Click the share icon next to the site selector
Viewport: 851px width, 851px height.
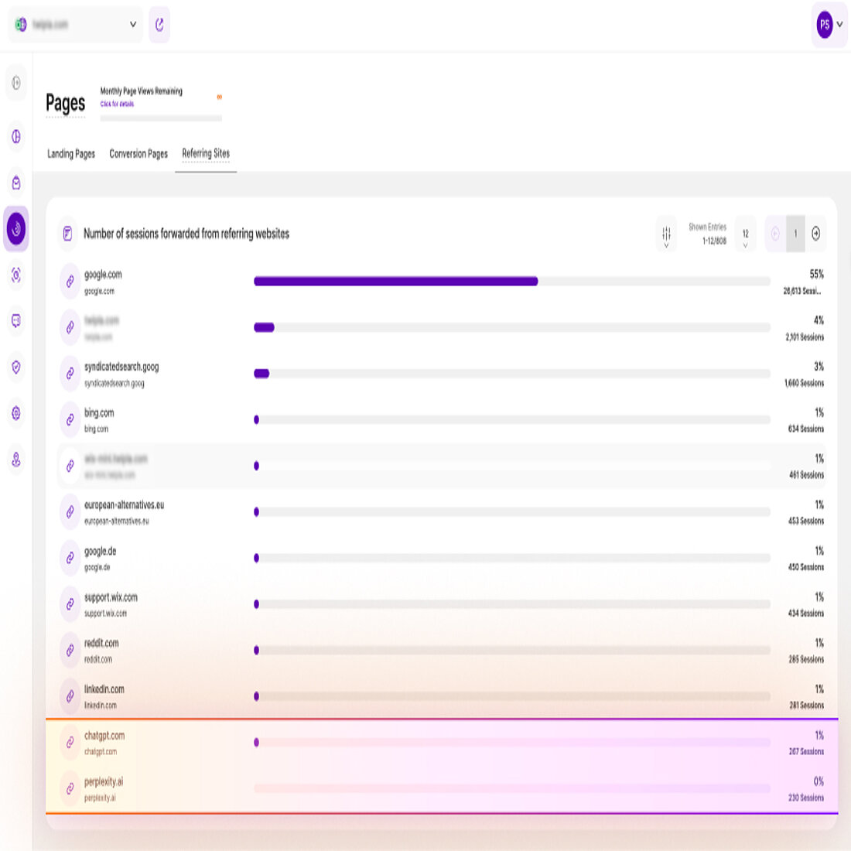pos(159,25)
